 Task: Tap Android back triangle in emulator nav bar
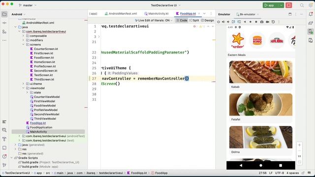(241, 165)
